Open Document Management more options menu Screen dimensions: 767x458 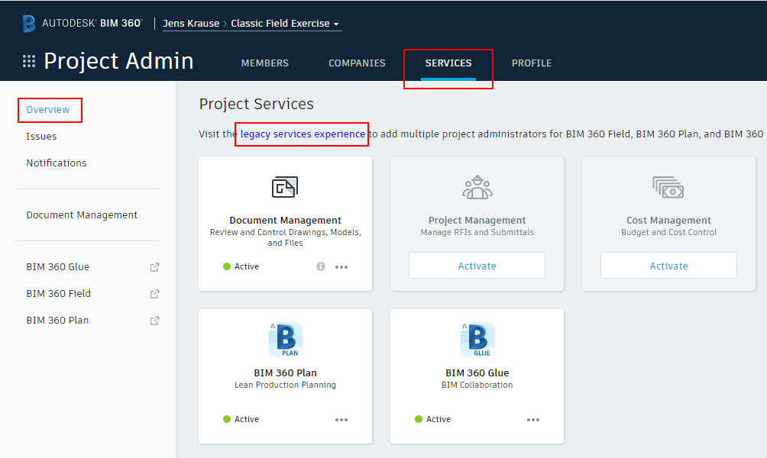click(341, 267)
